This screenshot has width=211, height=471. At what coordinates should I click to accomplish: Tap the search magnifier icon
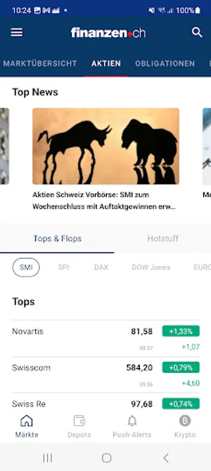click(x=196, y=32)
